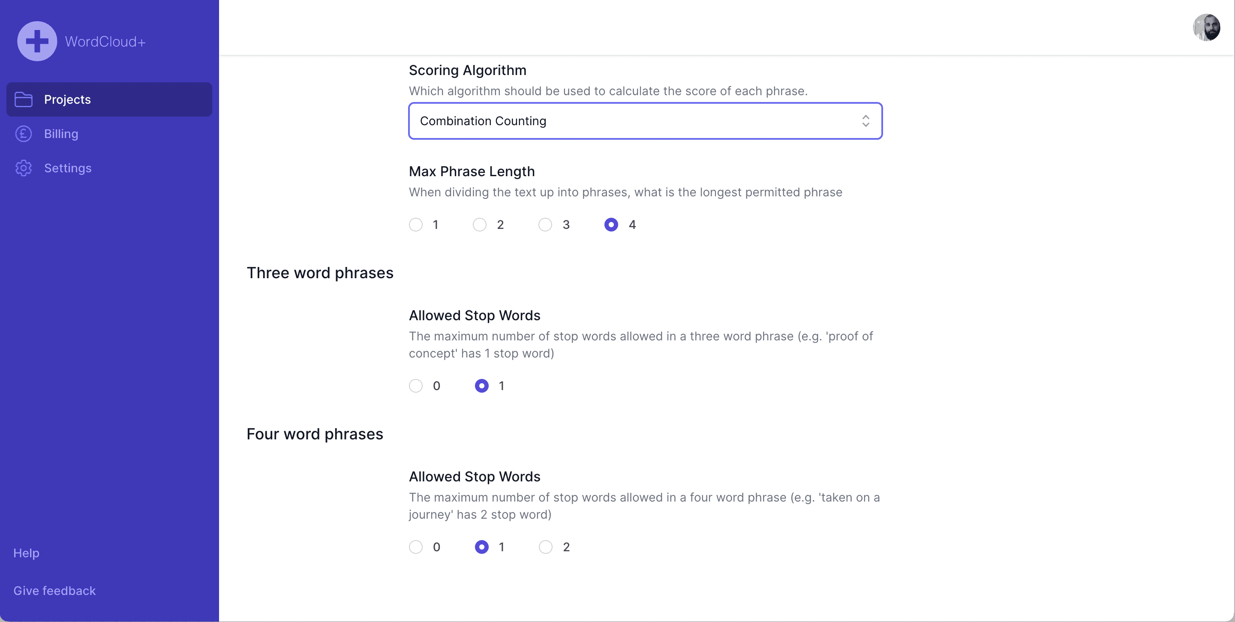Go to the Billing menu item
1235x622 pixels.
(61, 134)
